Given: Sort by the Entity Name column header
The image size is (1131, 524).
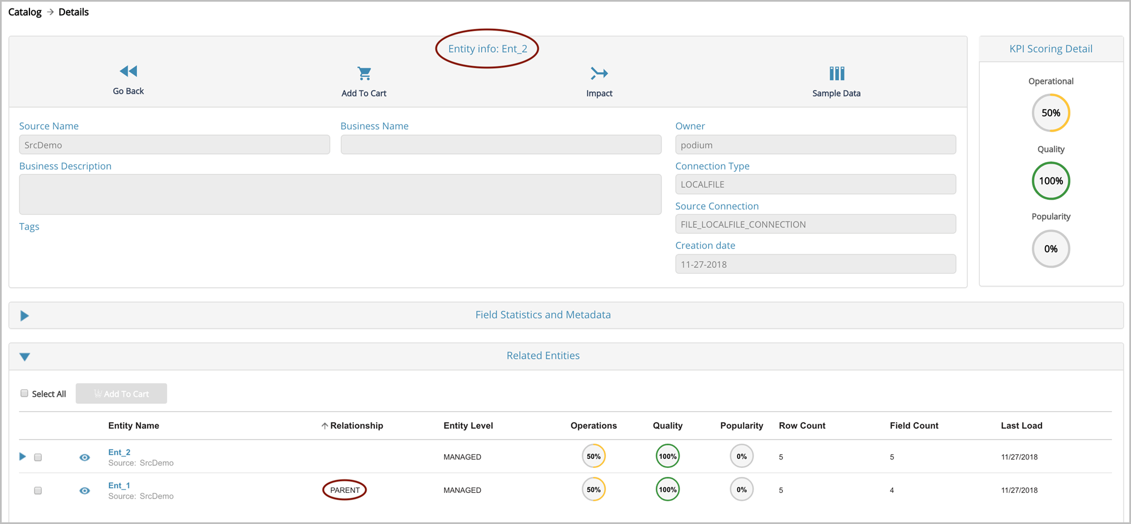Looking at the screenshot, I should coord(134,425).
